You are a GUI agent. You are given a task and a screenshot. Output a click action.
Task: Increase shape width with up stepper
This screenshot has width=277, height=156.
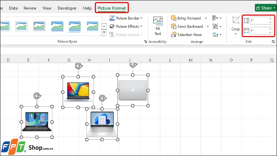tap(270, 29)
